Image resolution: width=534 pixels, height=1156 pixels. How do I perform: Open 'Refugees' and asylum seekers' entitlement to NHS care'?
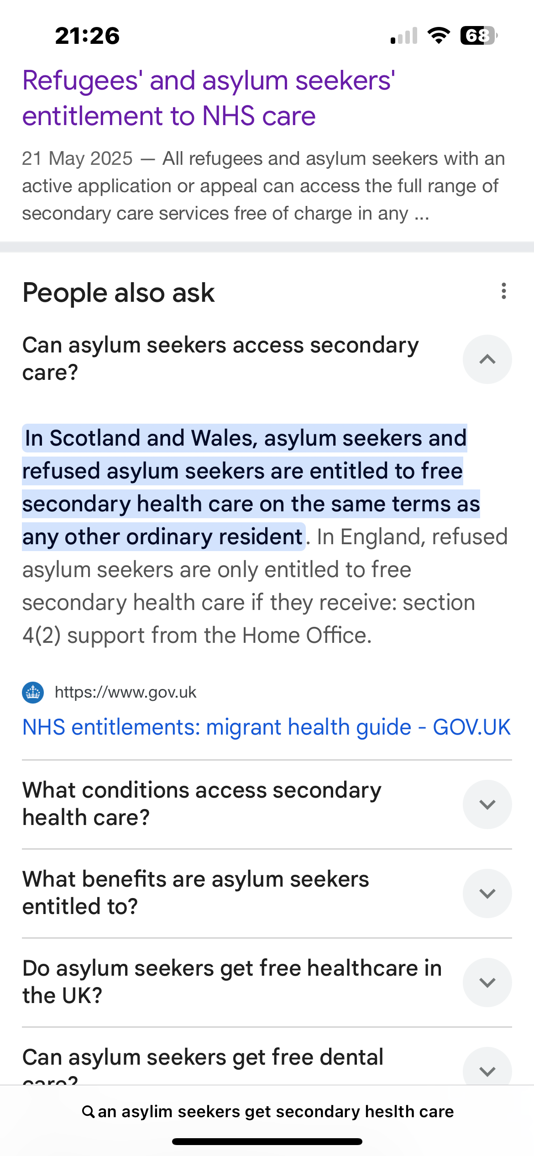point(209,98)
